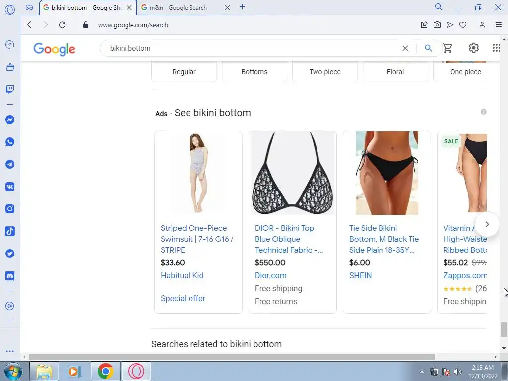This screenshot has height=381, width=508.
Task: Select the Bottoms filter chip
Action: 254,71
